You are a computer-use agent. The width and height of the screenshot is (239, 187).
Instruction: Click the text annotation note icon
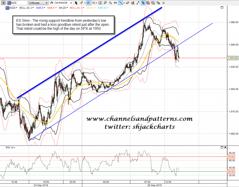[x=105, y=3]
